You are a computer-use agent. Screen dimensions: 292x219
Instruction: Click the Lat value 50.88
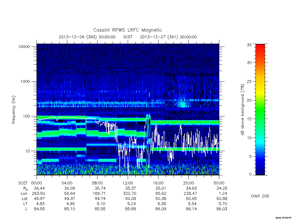click(222, 198)
